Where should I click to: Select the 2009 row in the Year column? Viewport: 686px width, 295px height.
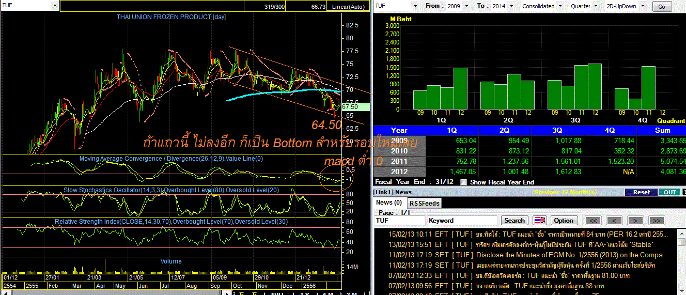click(x=399, y=141)
